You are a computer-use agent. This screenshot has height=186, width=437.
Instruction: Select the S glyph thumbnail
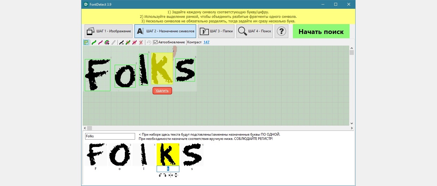click(192, 155)
